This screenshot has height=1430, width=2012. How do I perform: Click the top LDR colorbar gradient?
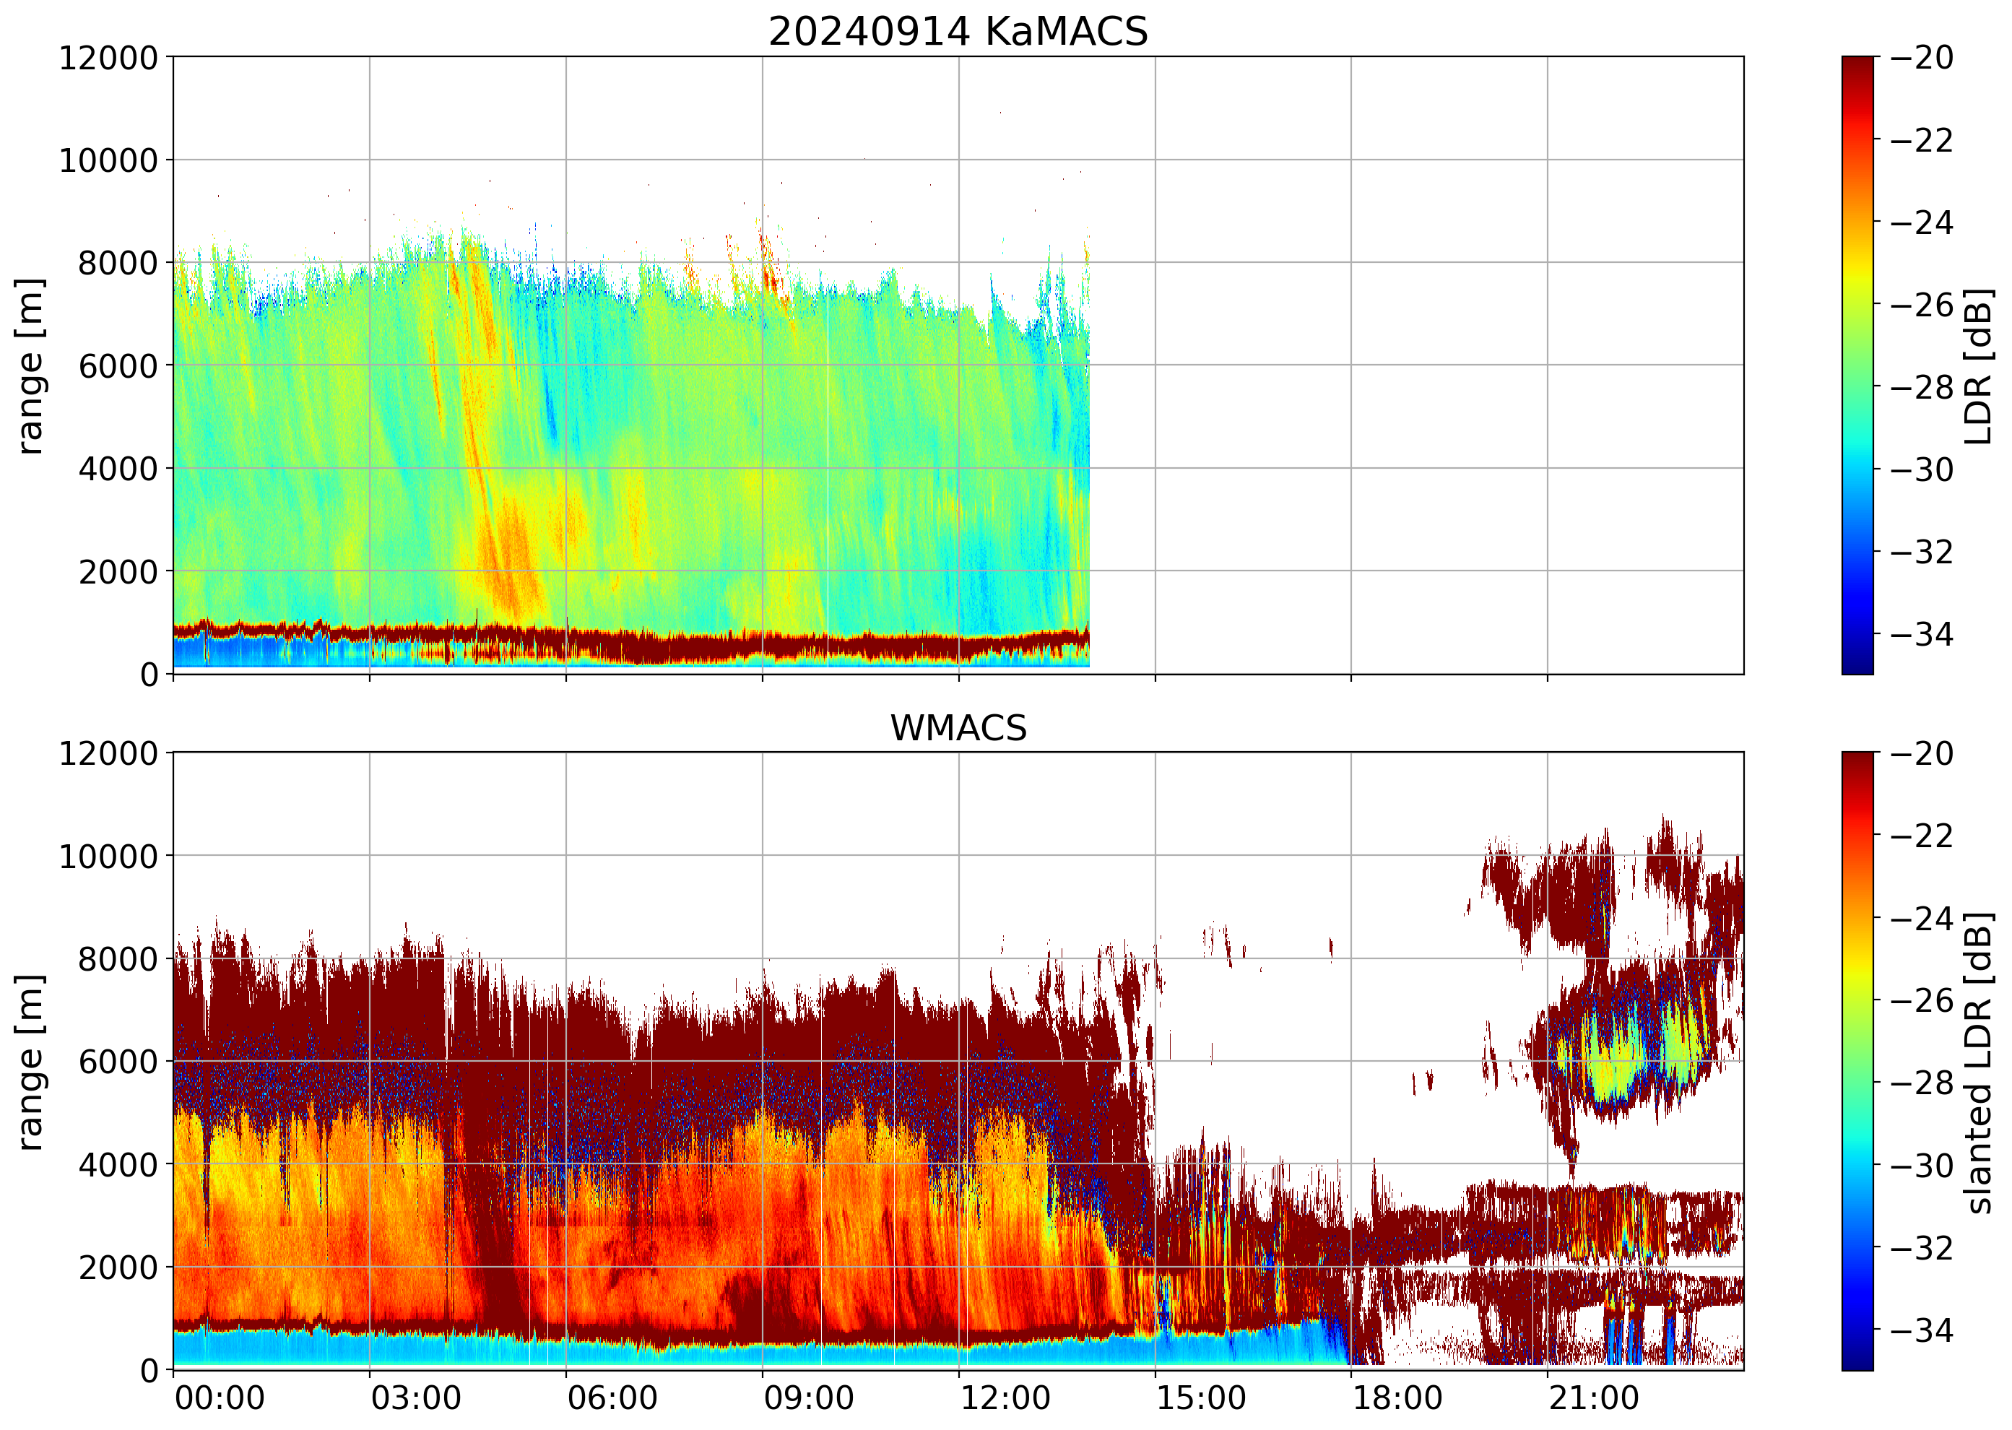tap(1857, 365)
